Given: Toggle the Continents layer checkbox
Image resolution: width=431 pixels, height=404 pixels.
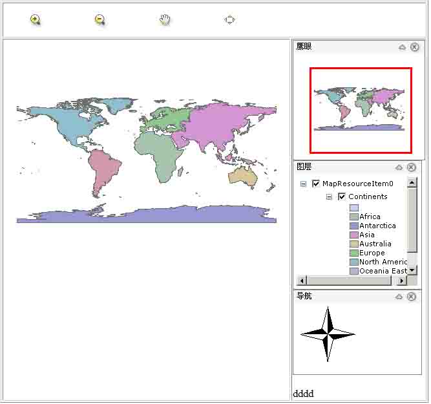Looking at the screenshot, I should pyautogui.click(x=342, y=197).
